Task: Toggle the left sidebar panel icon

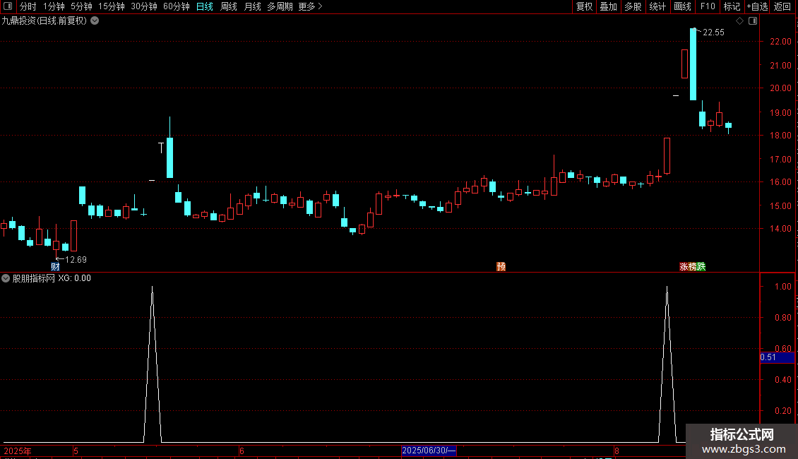Action: tap(8, 6)
